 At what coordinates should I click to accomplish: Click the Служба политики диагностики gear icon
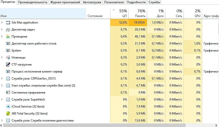coord(8,120)
